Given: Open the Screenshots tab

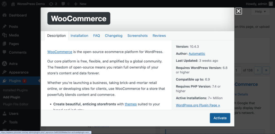Looking at the screenshot, I should [x=138, y=36].
